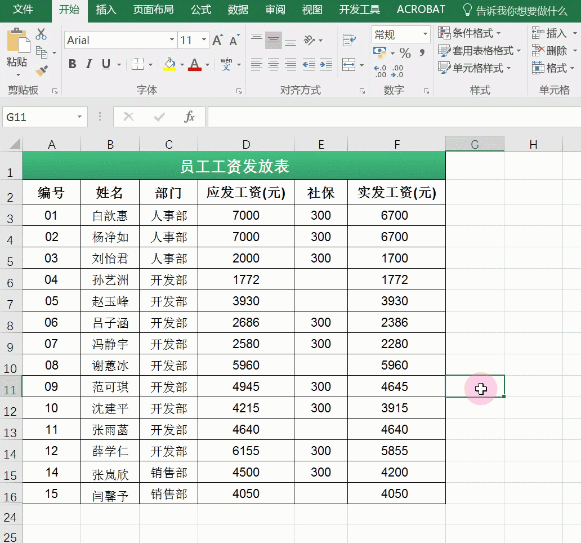581x543 pixels.
Task: Click accounting number format icon
Action: point(380,52)
